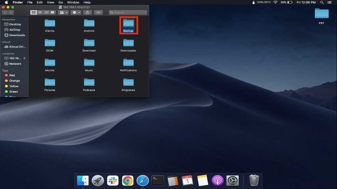337x189 pixels.
Task: Open System Preferences from the Dock
Action: [x=232, y=181]
